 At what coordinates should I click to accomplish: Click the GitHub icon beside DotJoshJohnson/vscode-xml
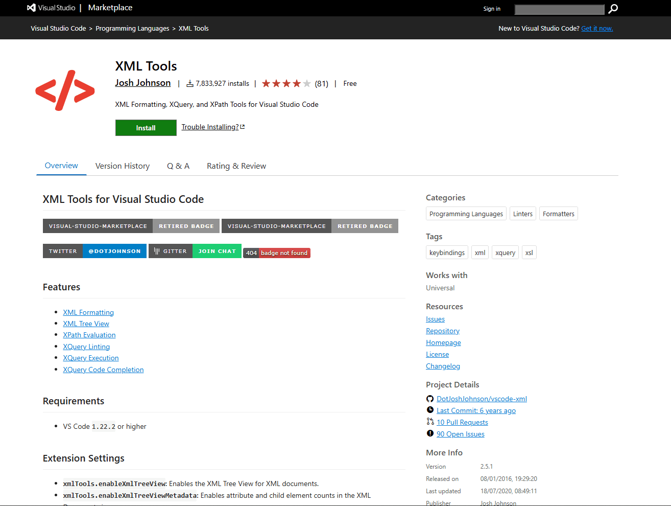tap(430, 399)
